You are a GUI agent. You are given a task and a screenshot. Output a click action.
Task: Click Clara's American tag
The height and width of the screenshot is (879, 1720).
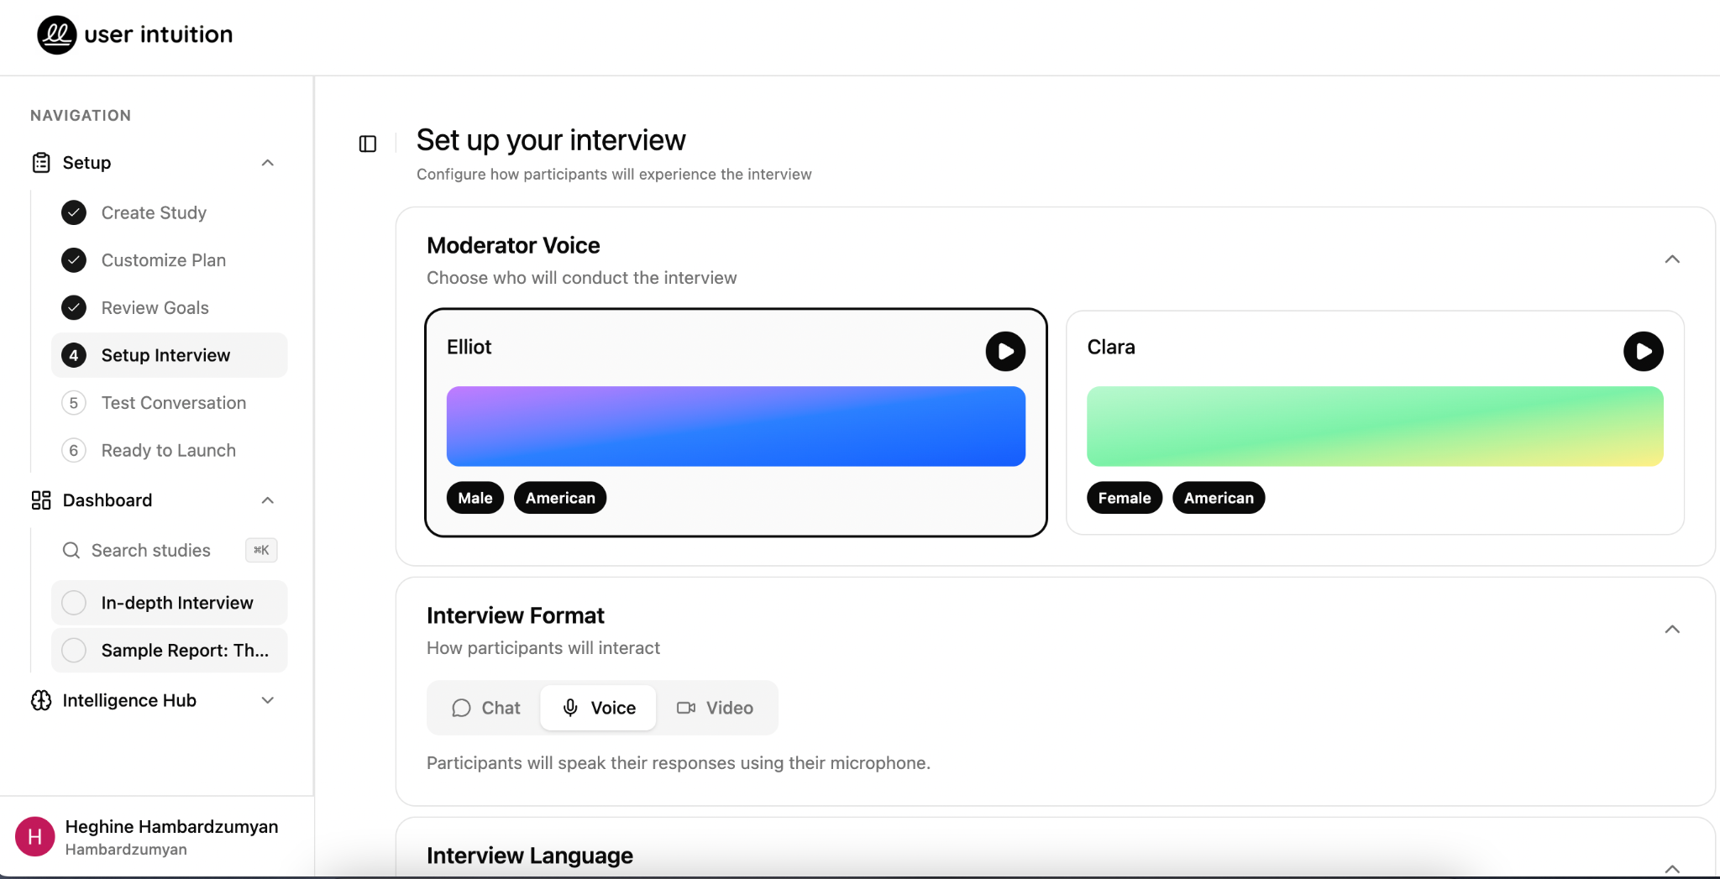pos(1219,498)
